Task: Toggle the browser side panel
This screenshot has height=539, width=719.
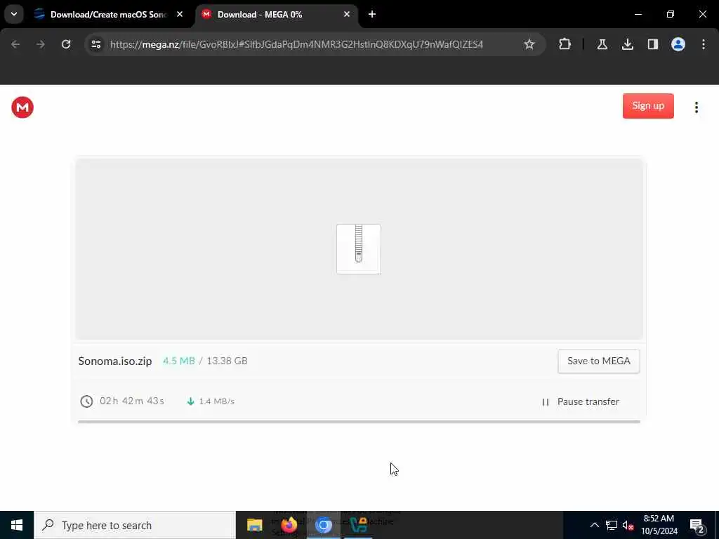Action: click(652, 44)
